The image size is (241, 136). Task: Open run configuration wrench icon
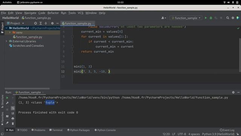(7, 103)
